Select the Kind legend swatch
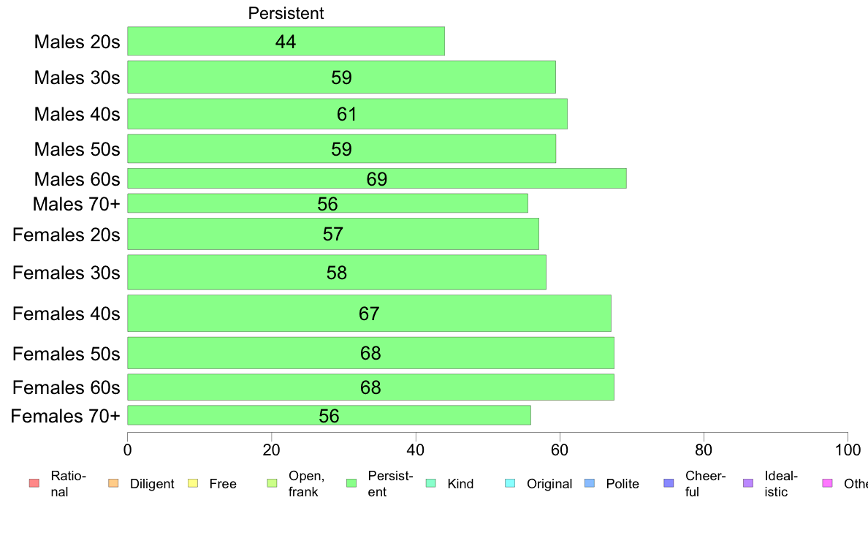 click(430, 483)
